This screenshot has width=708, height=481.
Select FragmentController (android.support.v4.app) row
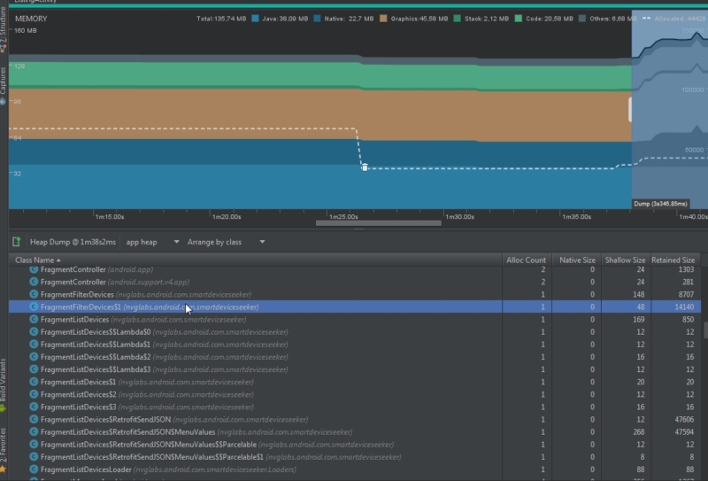pyautogui.click(x=355, y=282)
